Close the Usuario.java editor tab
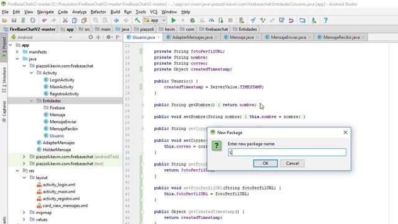 tap(159, 37)
